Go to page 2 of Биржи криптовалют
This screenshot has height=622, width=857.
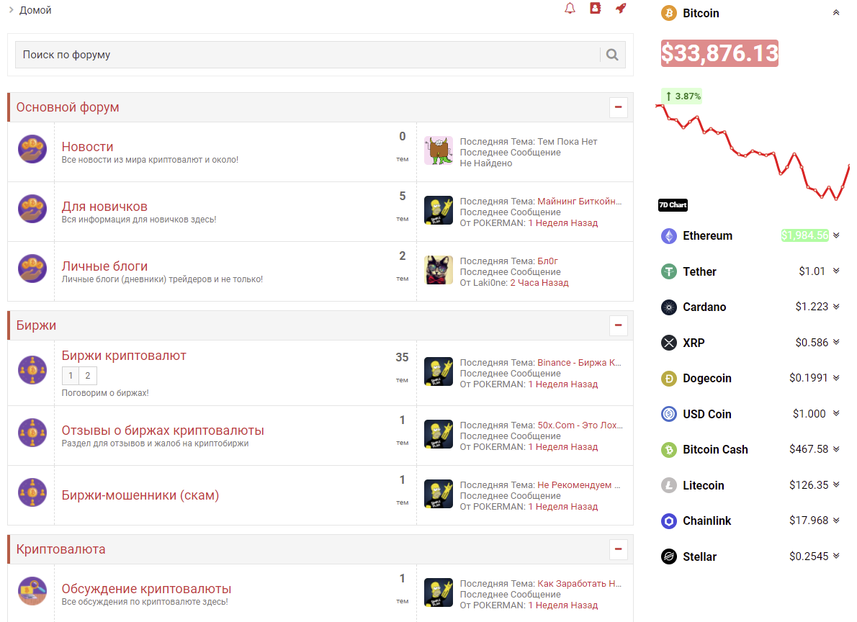tap(88, 376)
